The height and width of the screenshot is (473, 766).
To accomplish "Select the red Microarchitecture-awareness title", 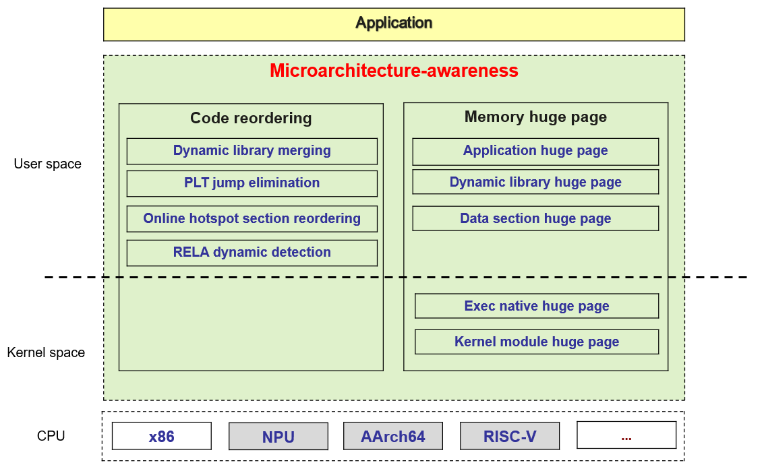I will pyautogui.click(x=394, y=71).
